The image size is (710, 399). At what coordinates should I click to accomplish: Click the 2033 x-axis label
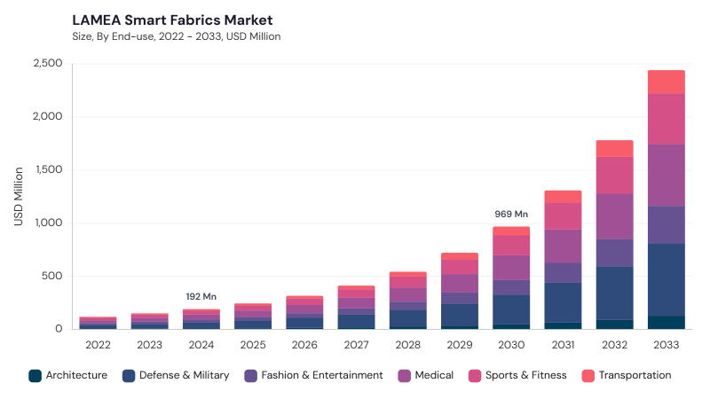667,345
